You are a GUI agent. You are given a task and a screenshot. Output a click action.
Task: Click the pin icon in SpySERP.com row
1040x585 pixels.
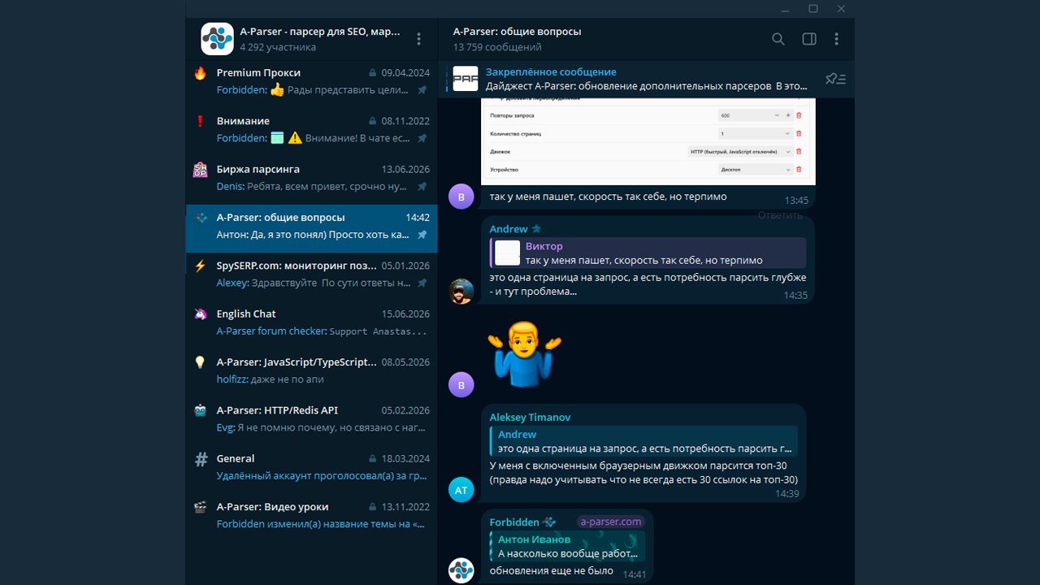click(x=422, y=283)
